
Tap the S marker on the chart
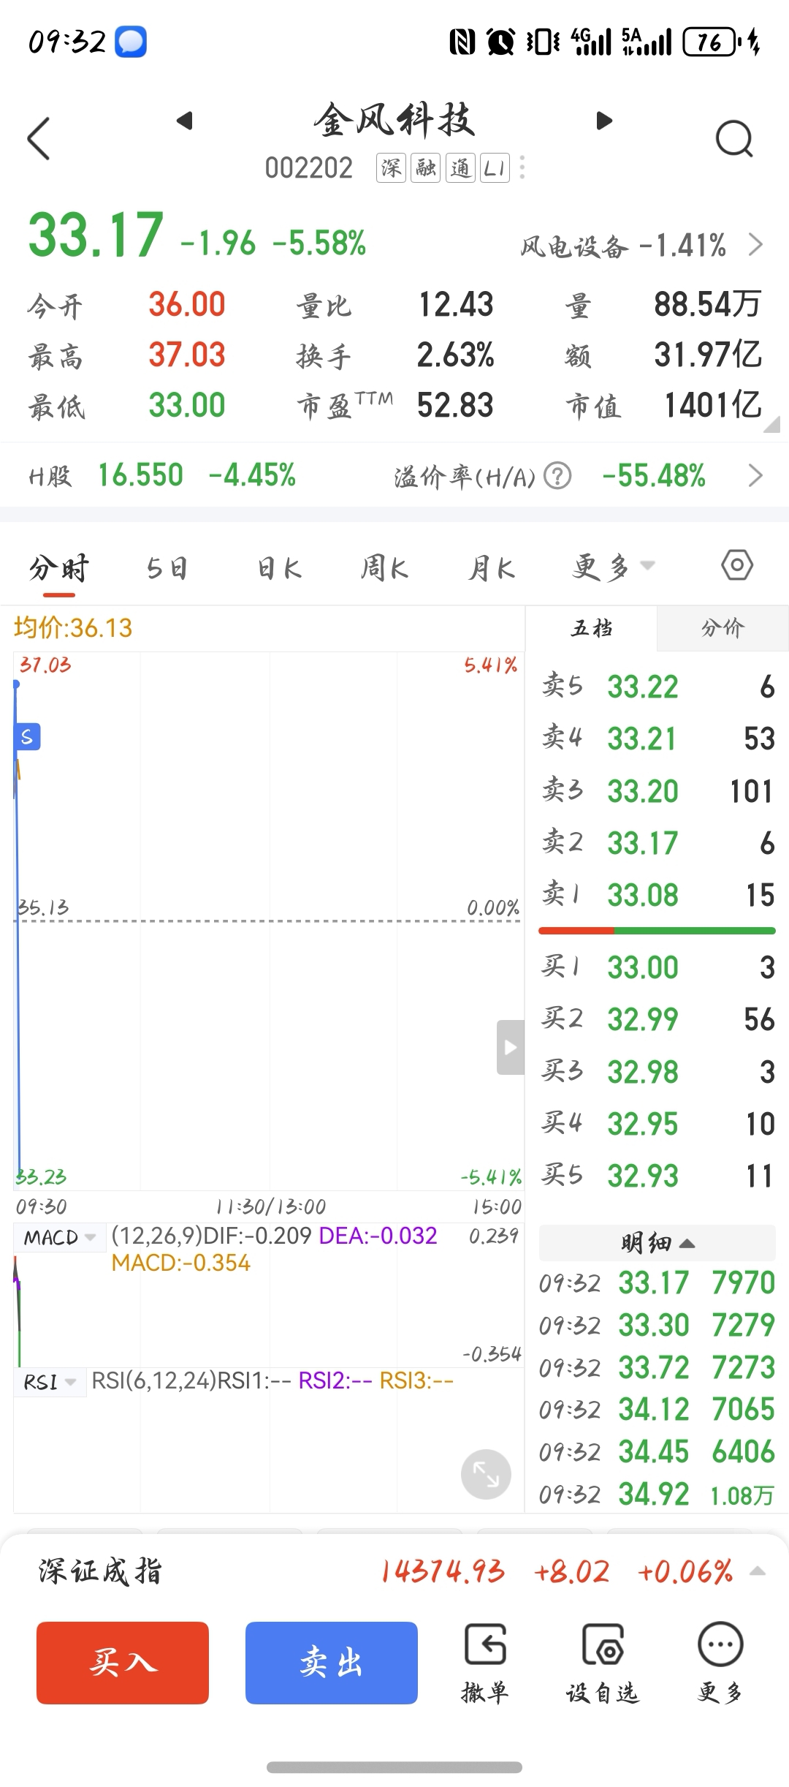[x=27, y=737]
